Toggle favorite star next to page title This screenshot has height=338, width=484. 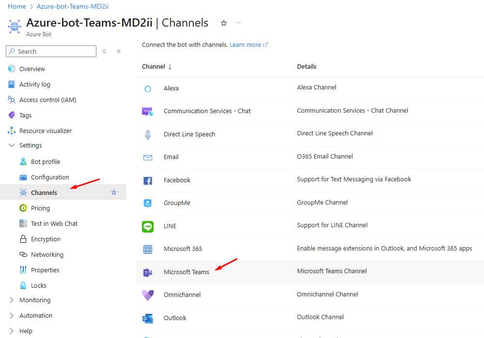(224, 23)
